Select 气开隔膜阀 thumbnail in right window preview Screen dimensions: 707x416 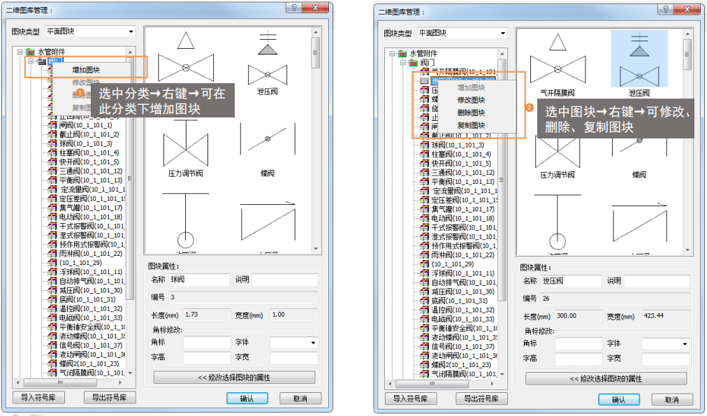click(557, 63)
